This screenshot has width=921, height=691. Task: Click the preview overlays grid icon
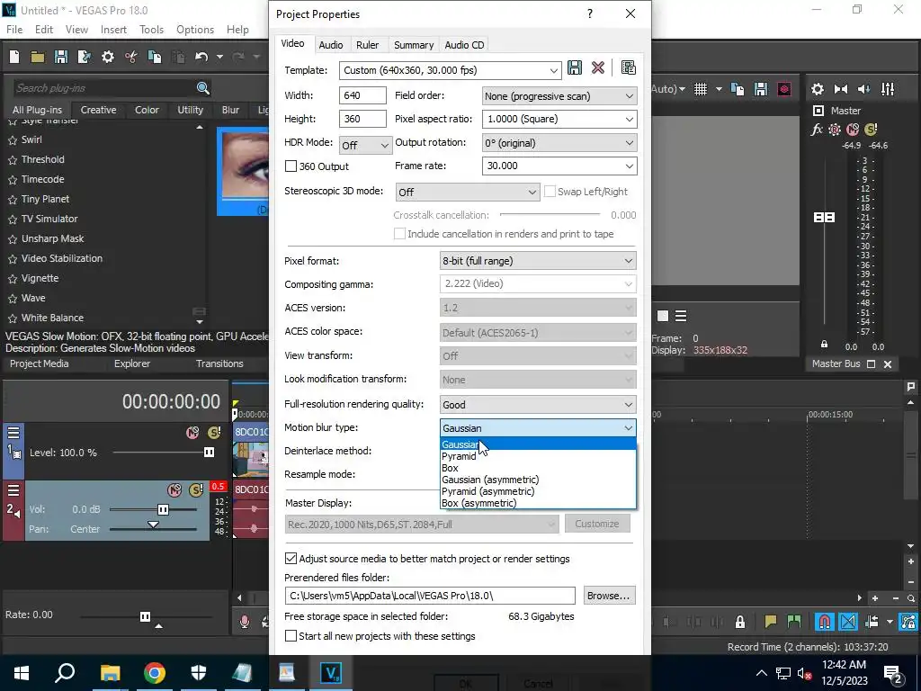(x=700, y=89)
